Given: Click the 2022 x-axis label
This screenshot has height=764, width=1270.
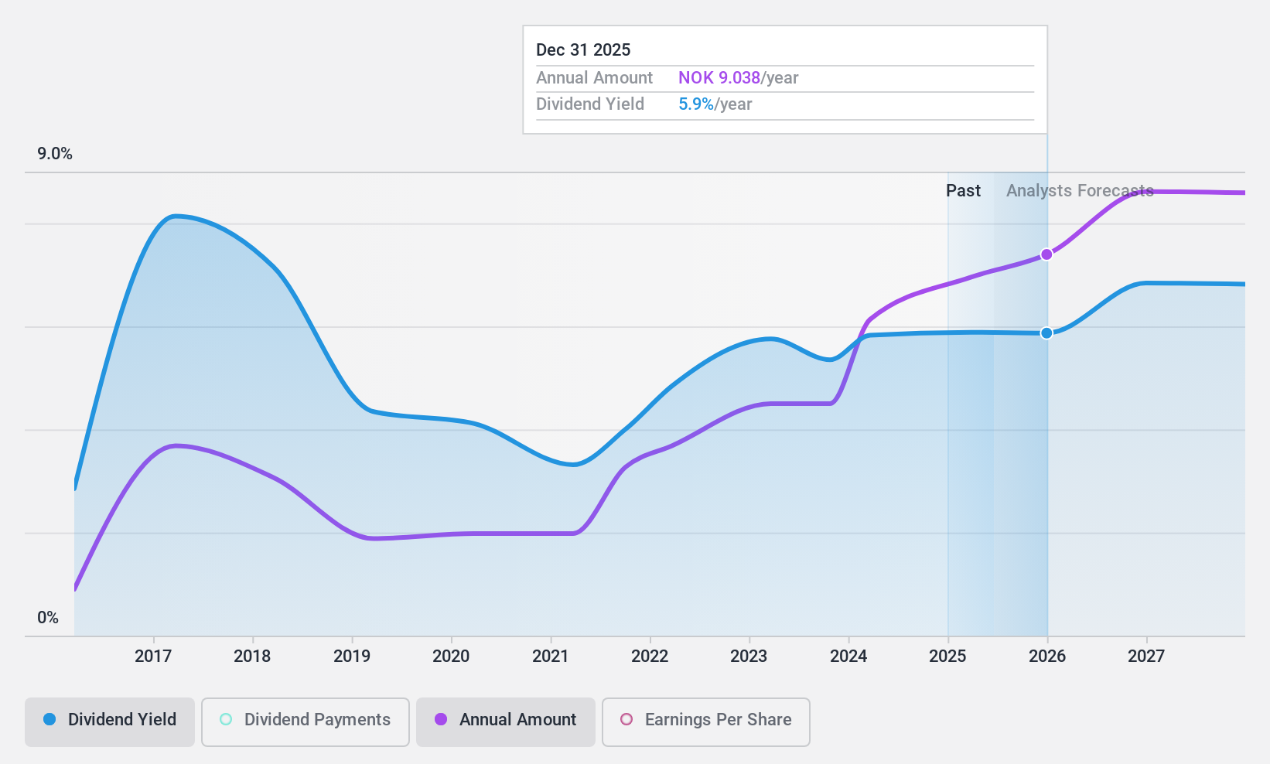Looking at the screenshot, I should pyautogui.click(x=650, y=657).
